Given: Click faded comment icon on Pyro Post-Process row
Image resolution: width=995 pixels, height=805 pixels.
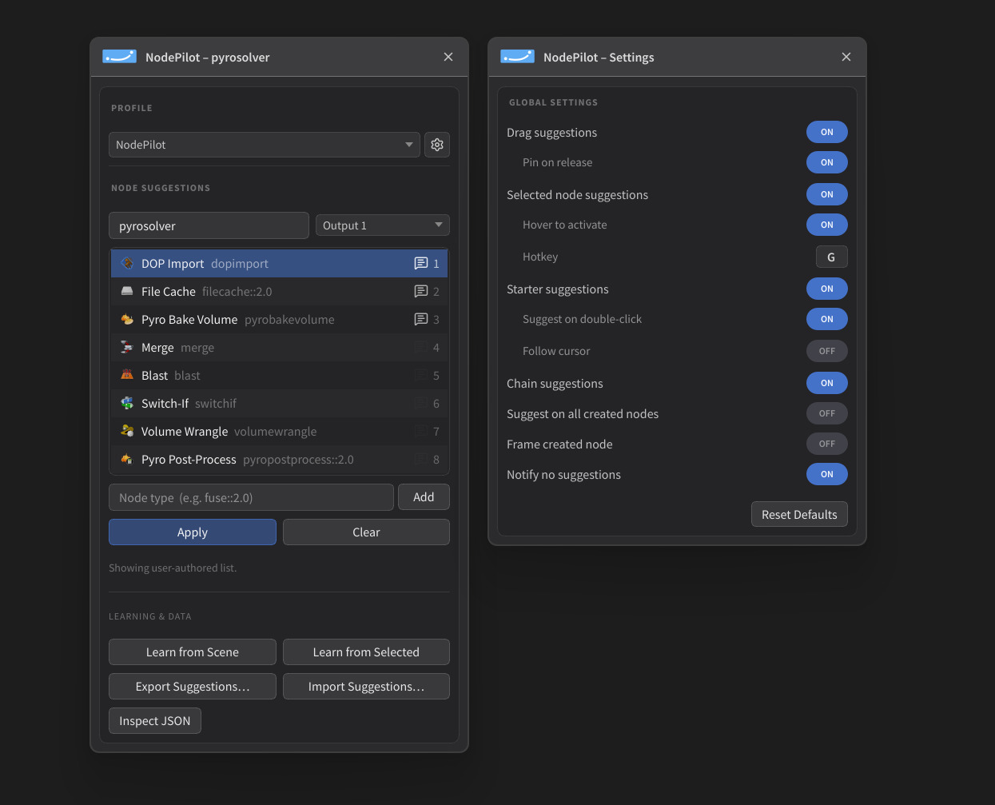Looking at the screenshot, I should click(421, 459).
